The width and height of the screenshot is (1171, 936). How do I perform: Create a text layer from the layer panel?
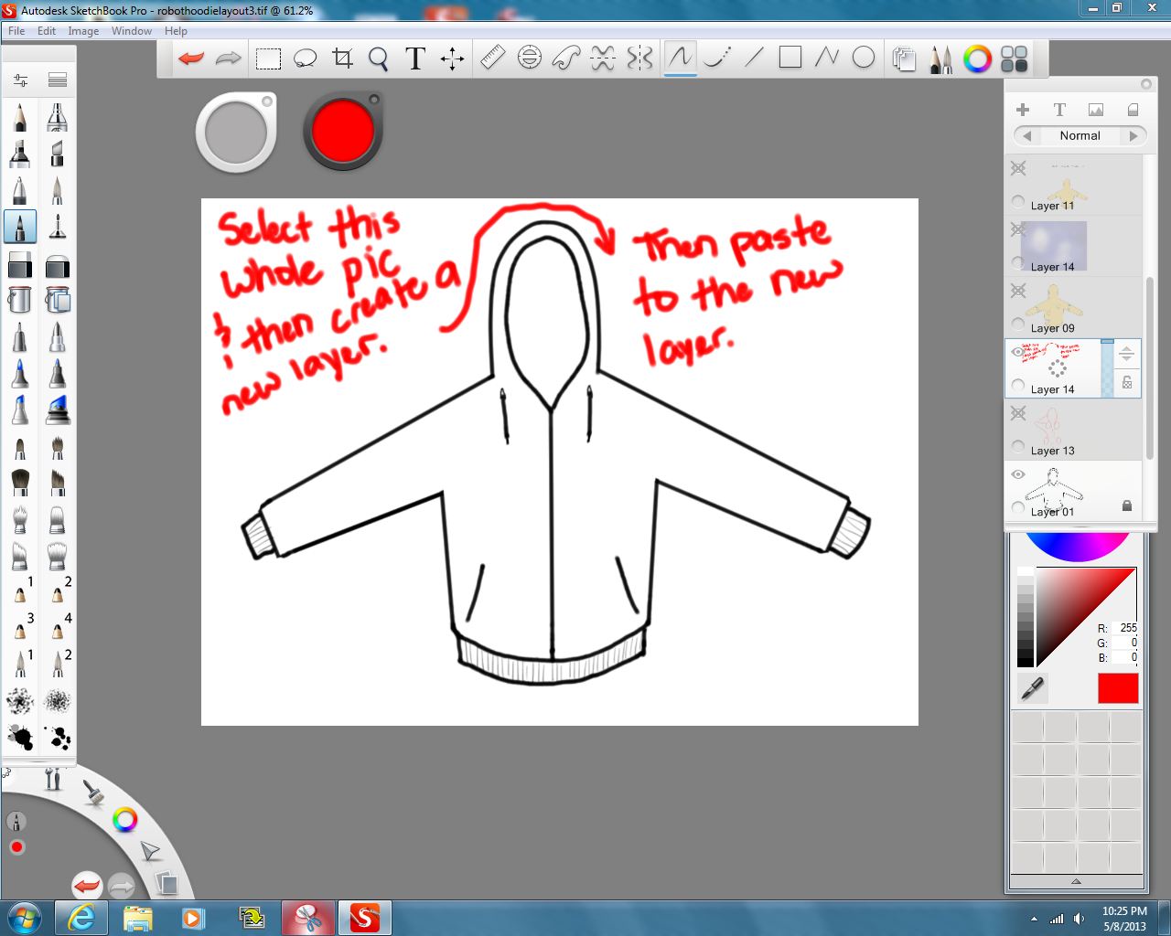coord(1059,109)
